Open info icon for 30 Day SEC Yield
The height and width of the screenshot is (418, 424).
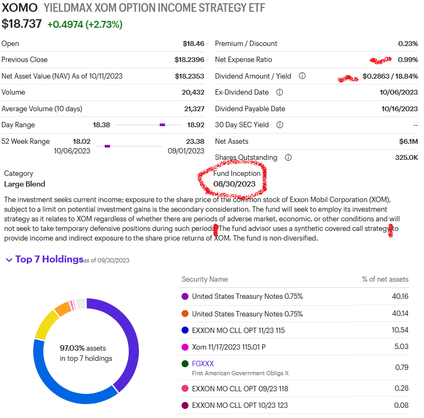[x=280, y=125]
